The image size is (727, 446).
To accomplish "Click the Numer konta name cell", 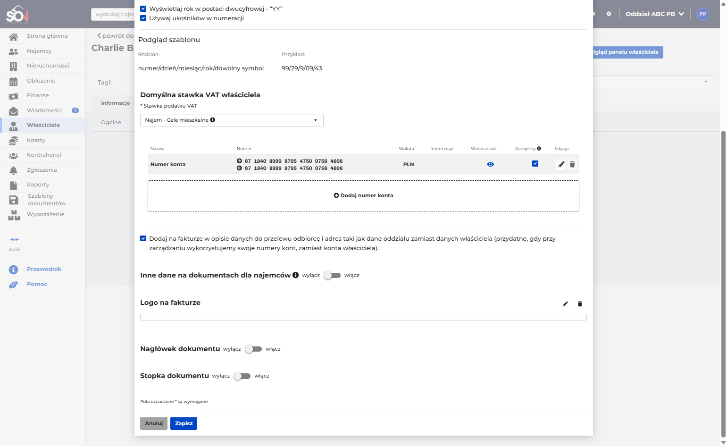I will pos(168,164).
